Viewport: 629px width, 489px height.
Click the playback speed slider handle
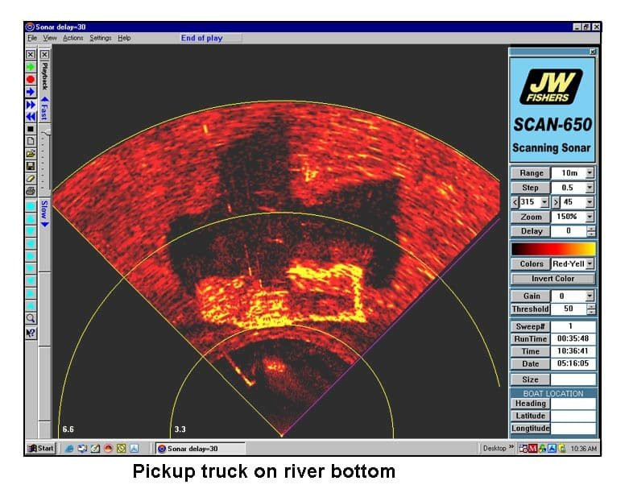pos(48,132)
